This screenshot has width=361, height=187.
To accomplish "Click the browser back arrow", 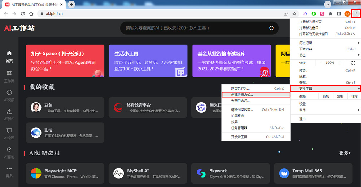I will [6, 14].
